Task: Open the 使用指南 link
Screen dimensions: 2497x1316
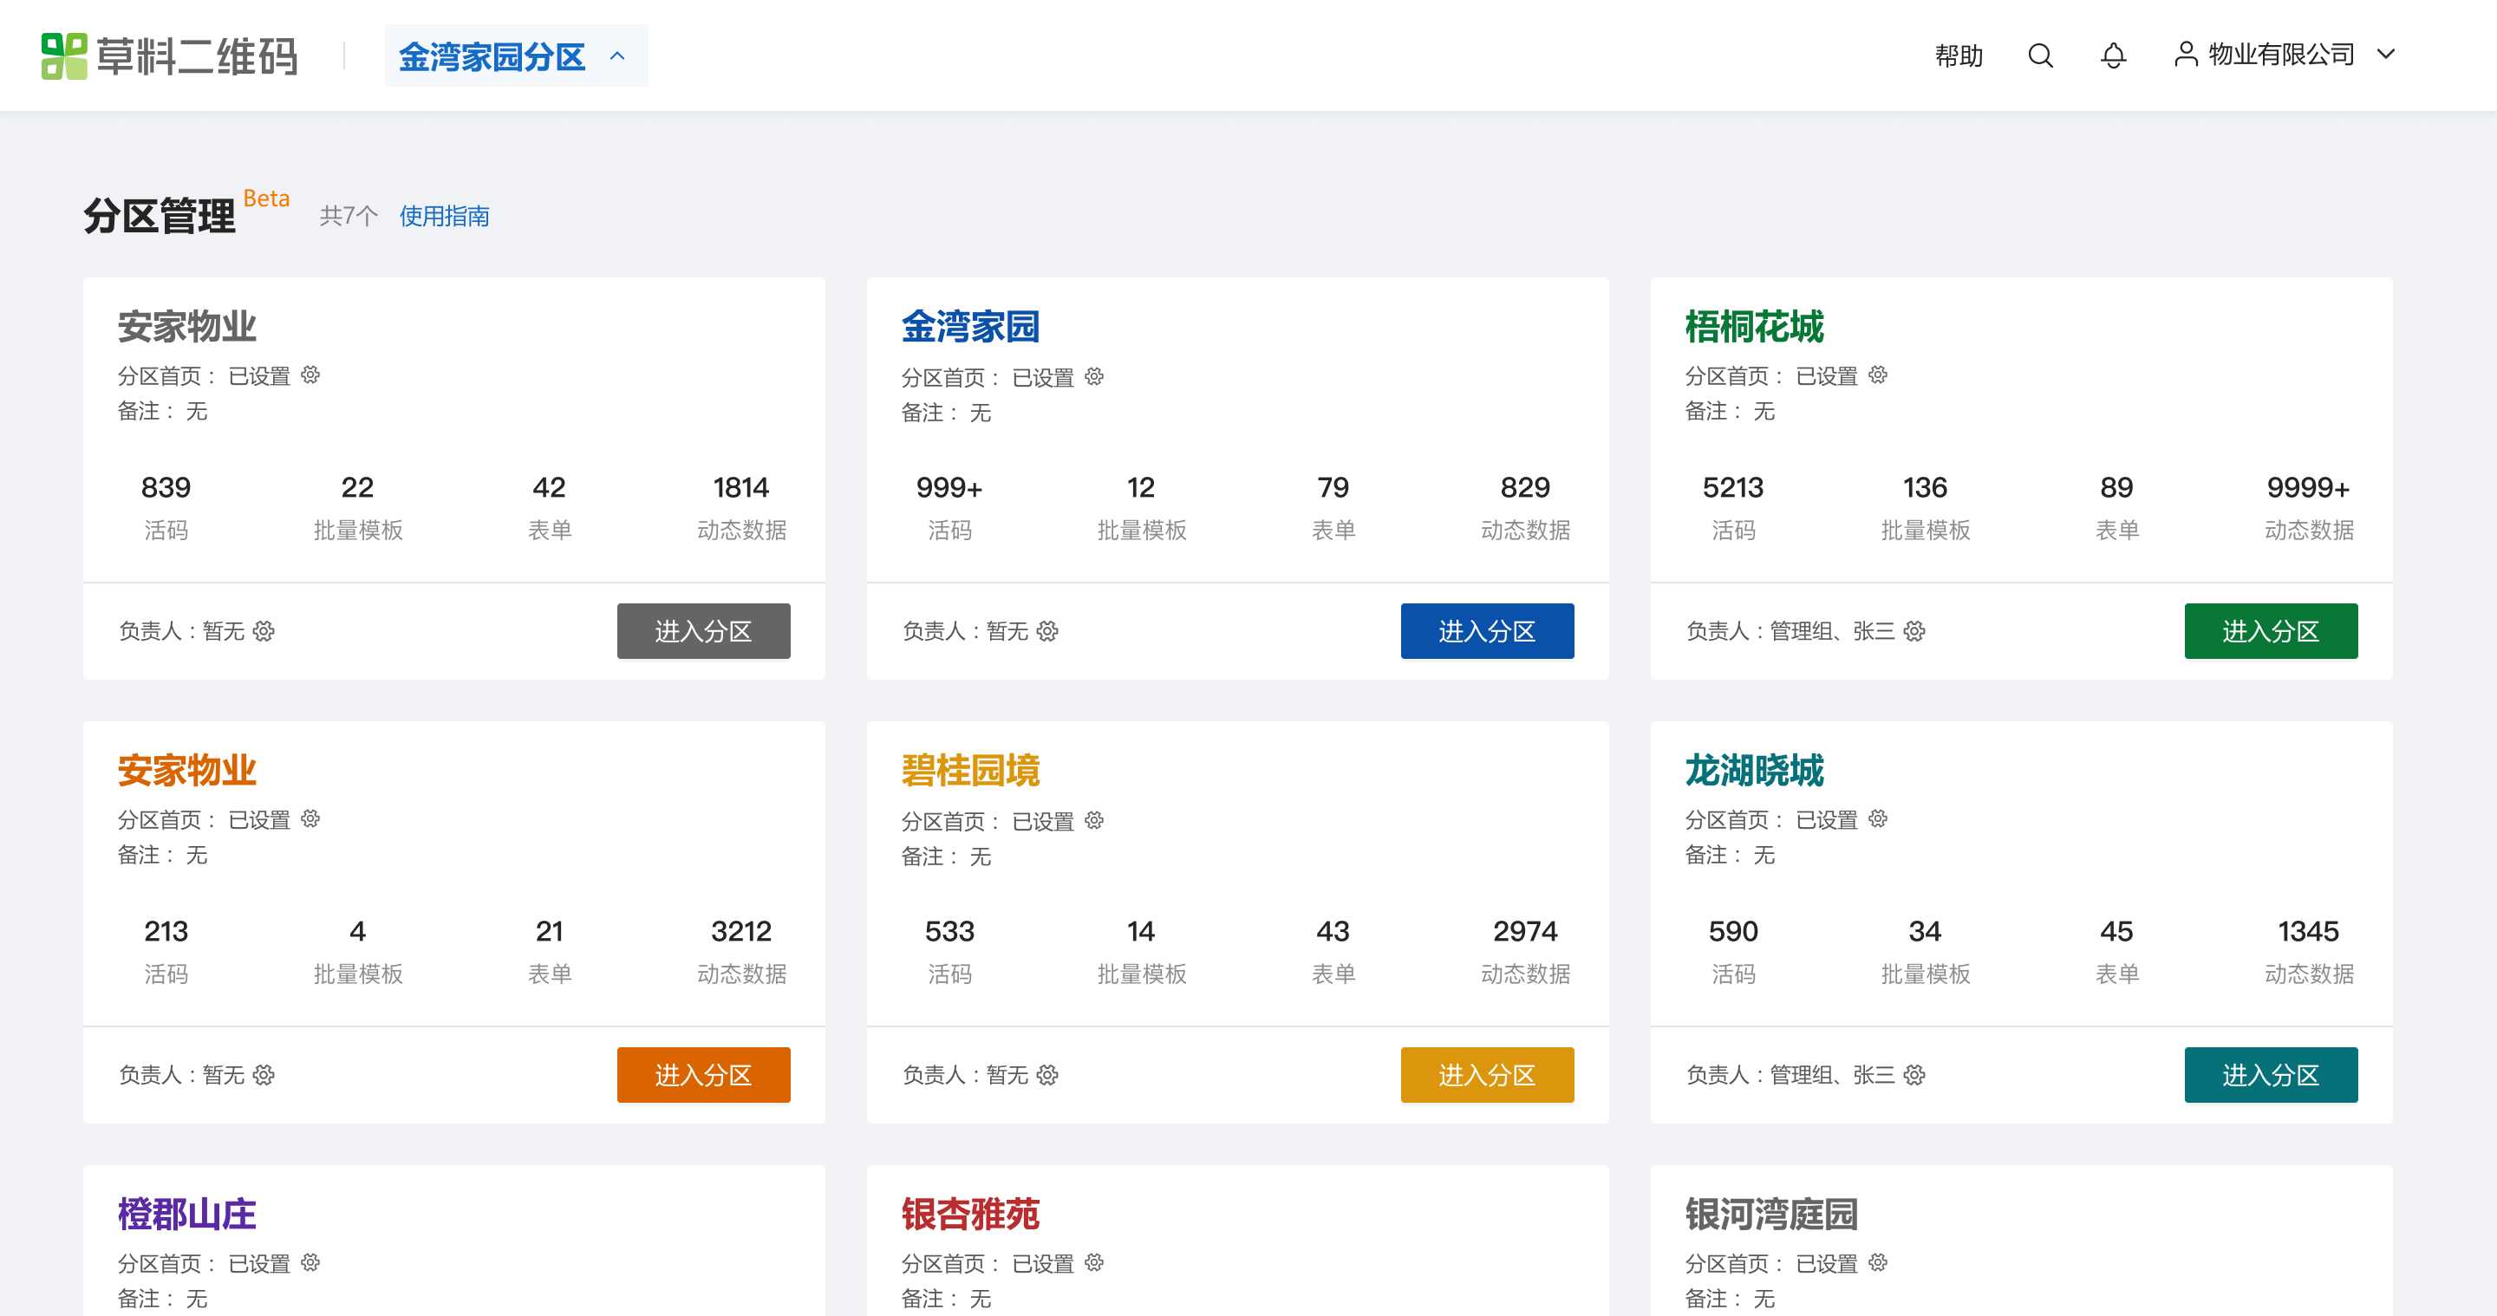Action: 444,216
